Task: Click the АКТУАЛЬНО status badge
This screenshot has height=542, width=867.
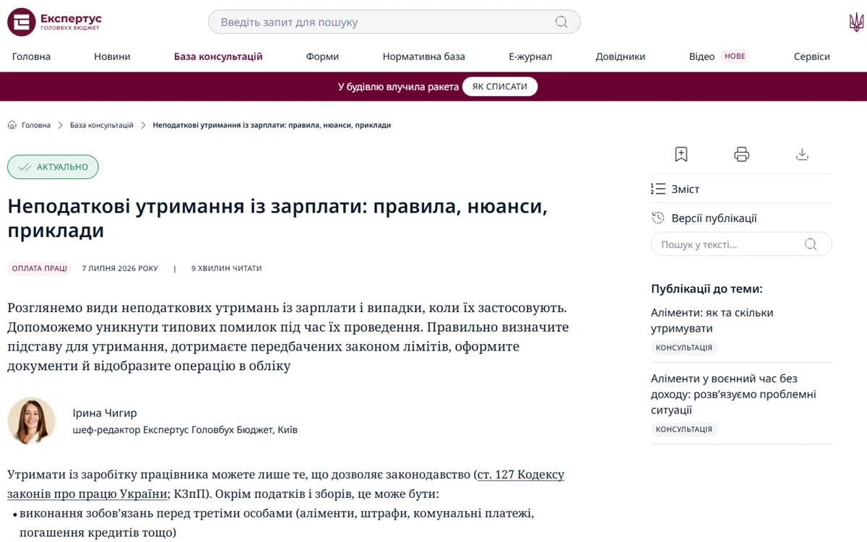Action: pos(53,167)
